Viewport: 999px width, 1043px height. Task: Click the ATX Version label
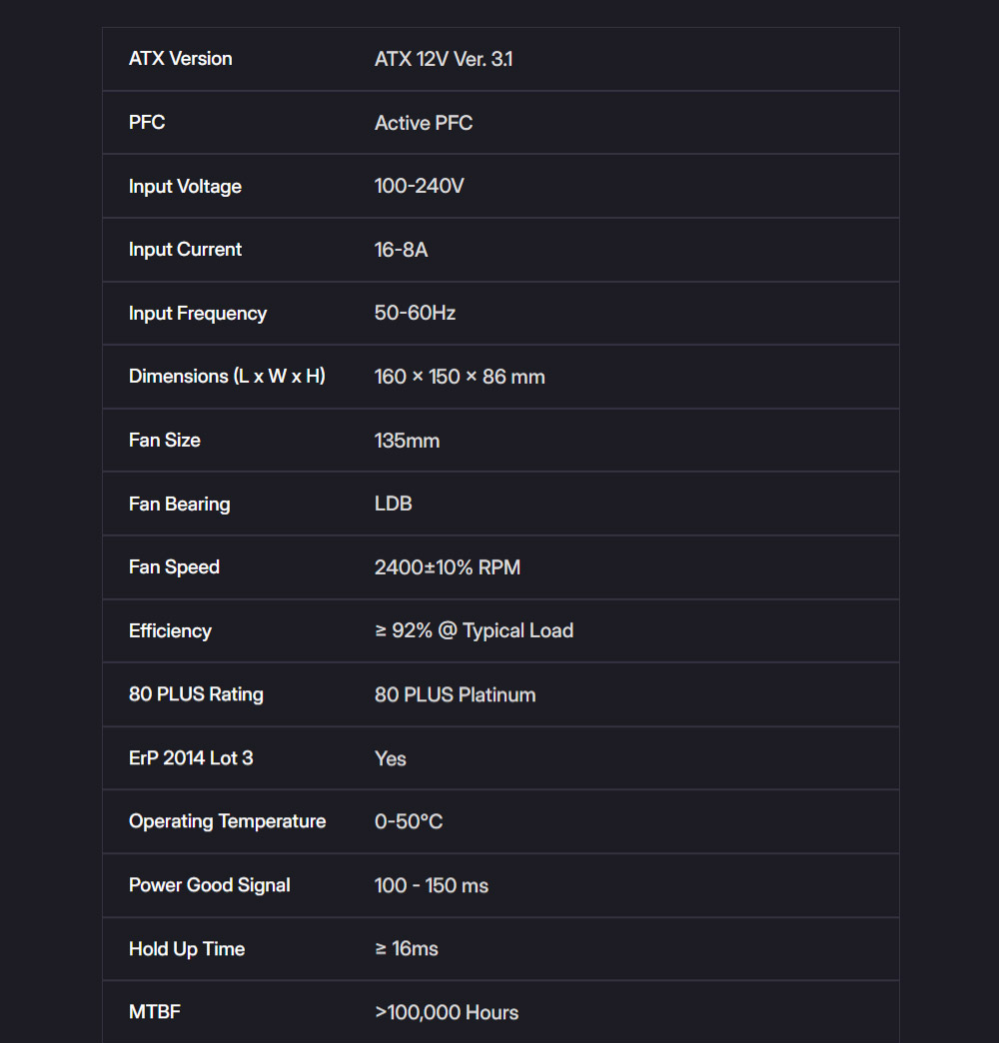pyautogui.click(x=180, y=59)
